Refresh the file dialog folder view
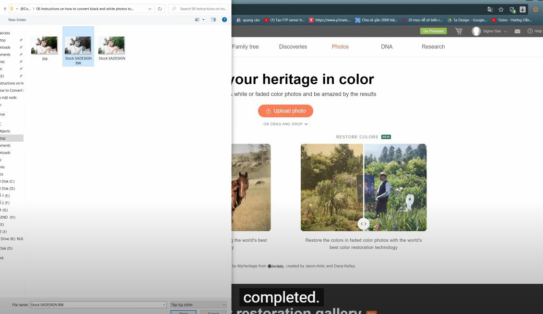The image size is (543, 314). coord(160,9)
